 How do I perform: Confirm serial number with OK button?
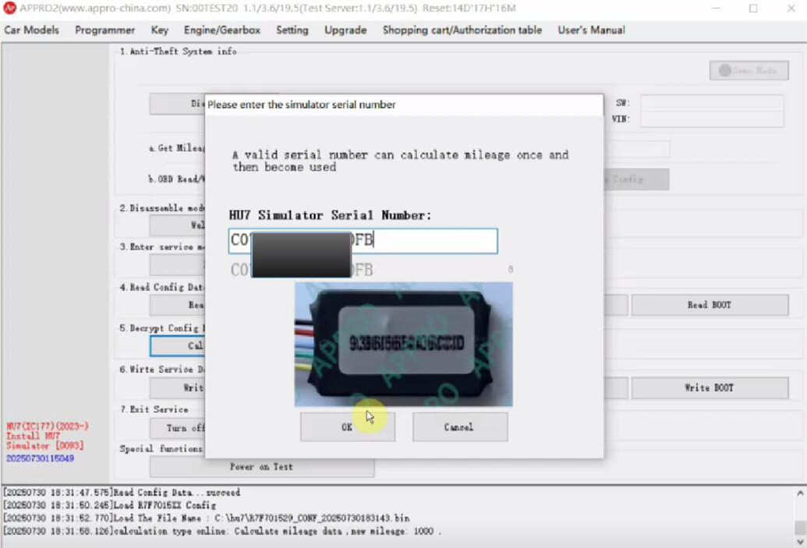point(348,426)
